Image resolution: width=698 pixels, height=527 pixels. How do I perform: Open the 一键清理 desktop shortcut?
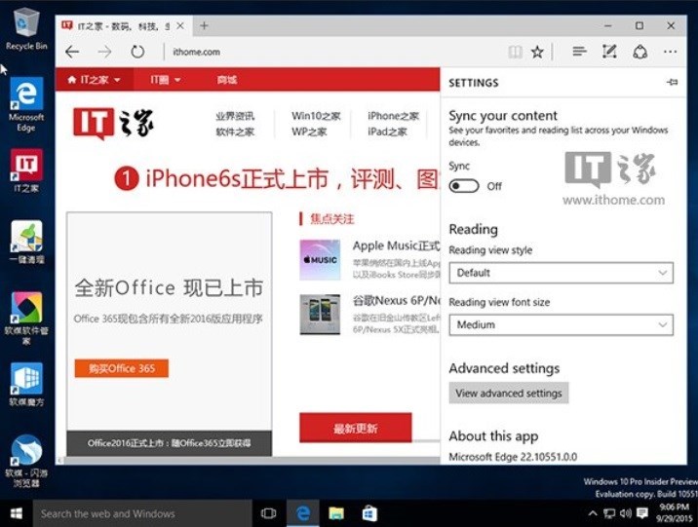point(26,242)
